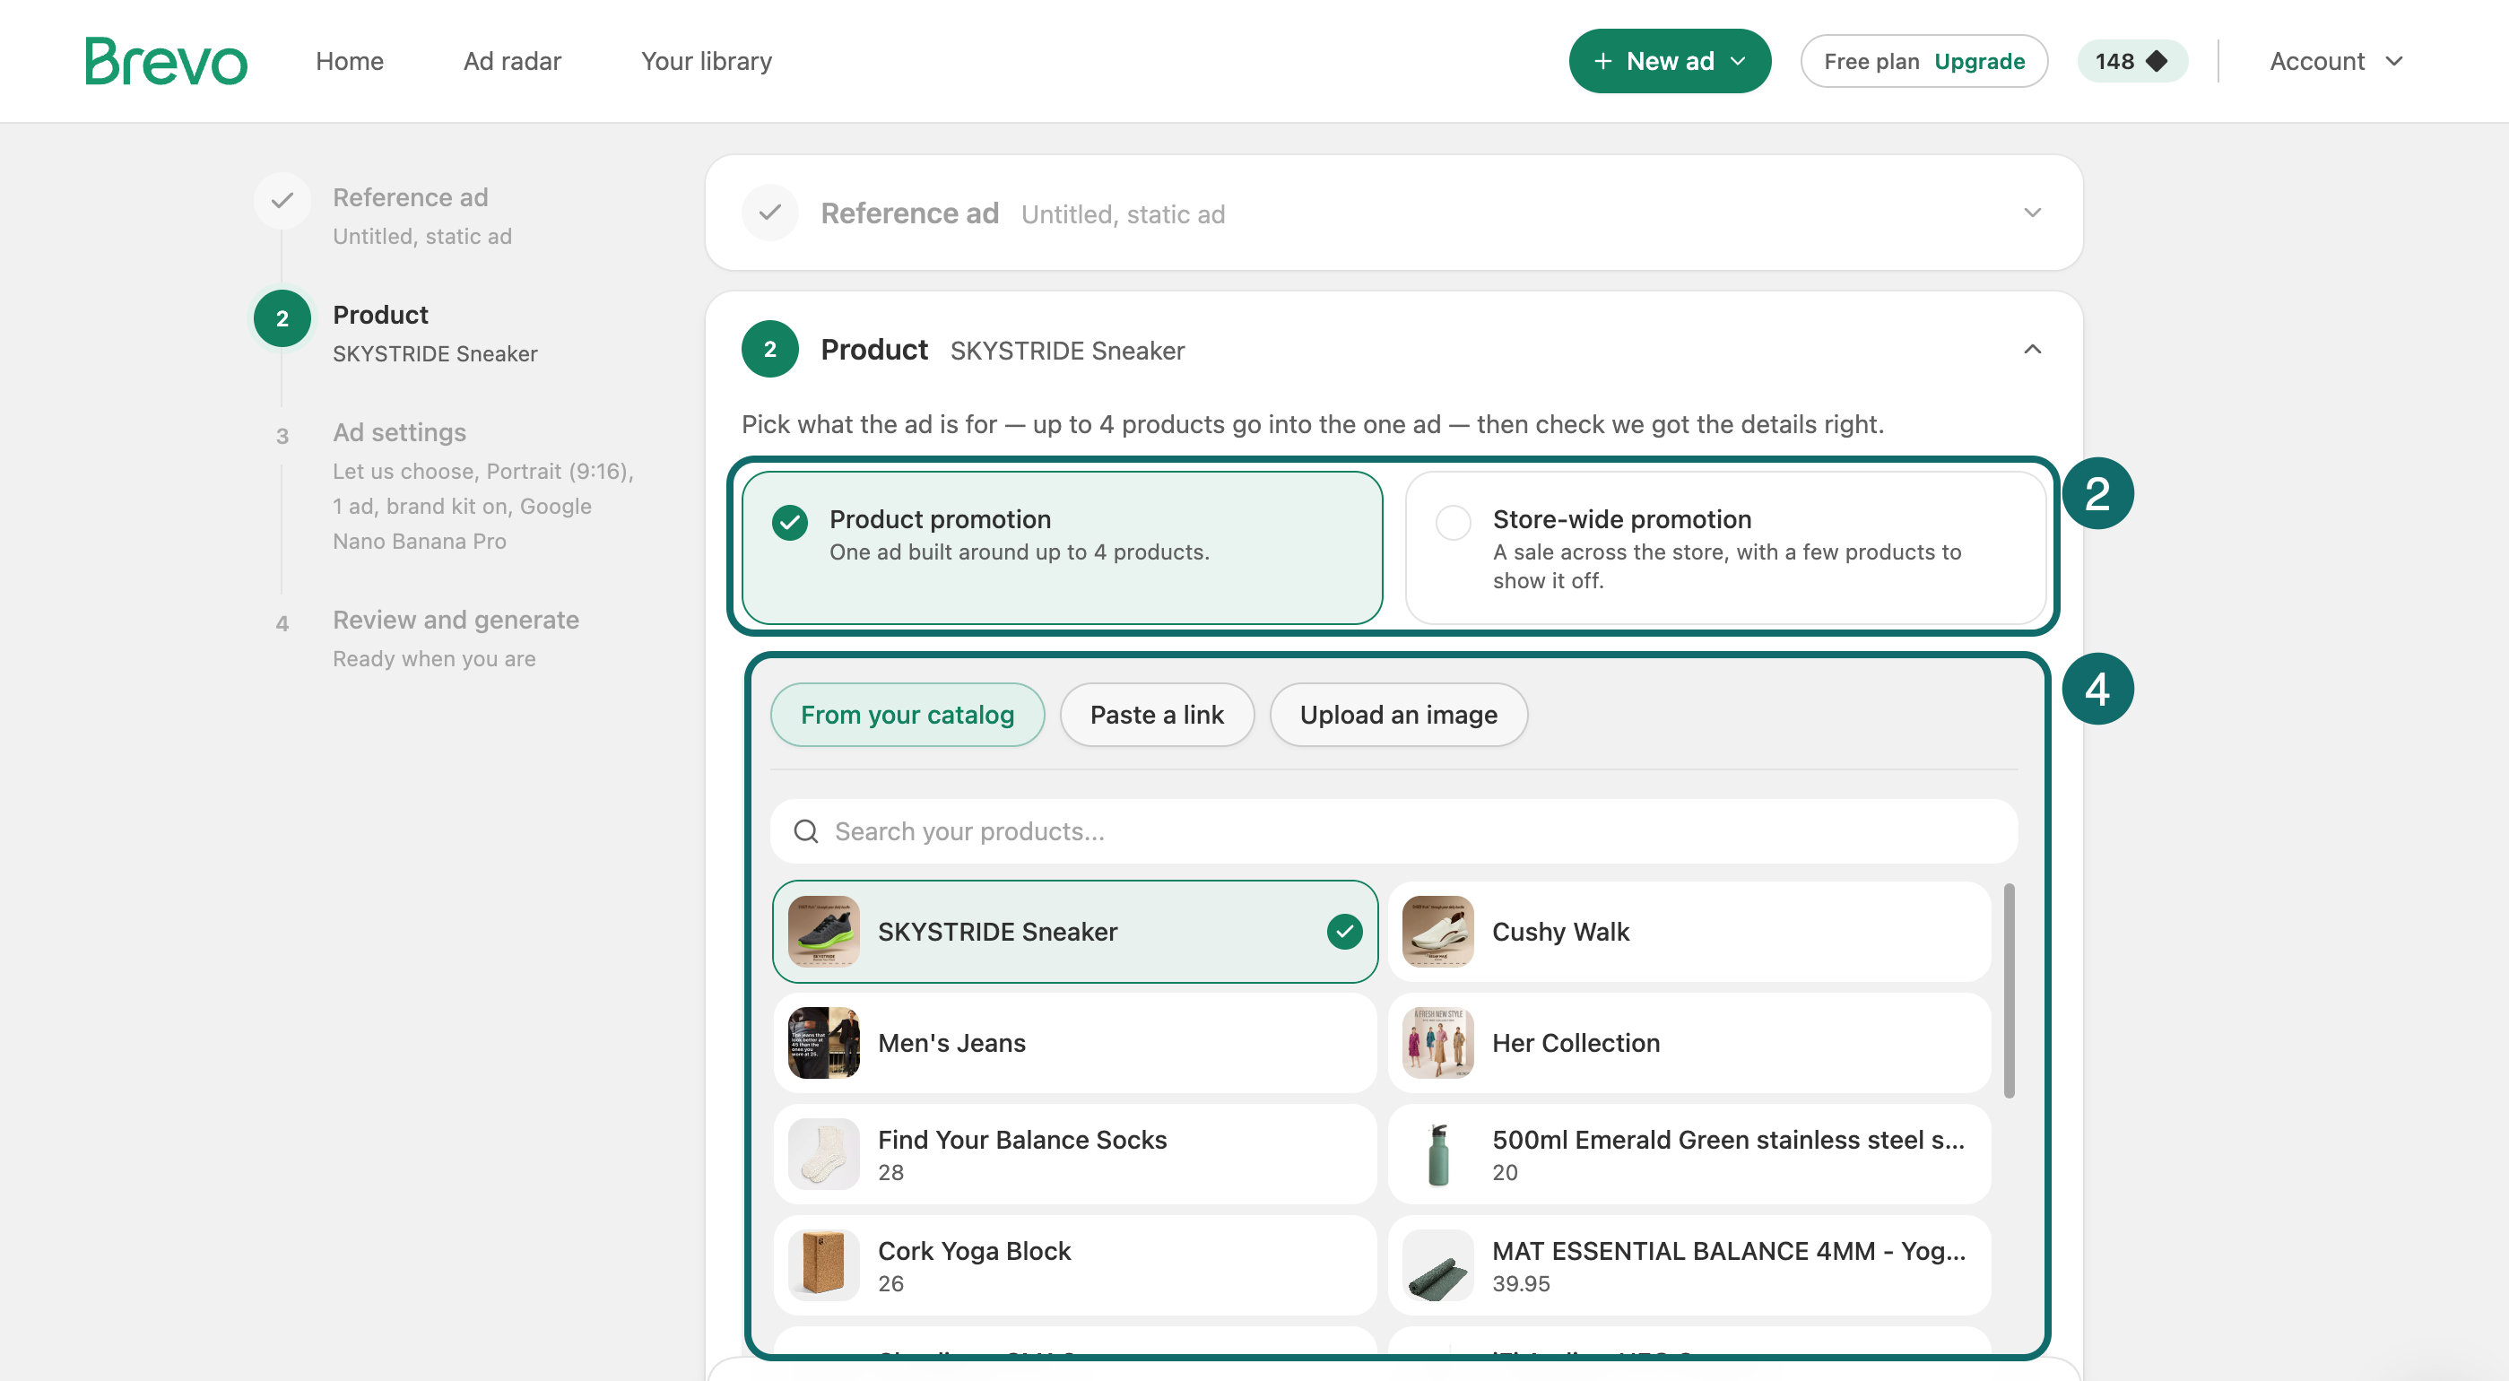This screenshot has width=2509, height=1381.
Task: Open the Cork Yoga Block thumbnail
Action: pyautogui.click(x=823, y=1265)
